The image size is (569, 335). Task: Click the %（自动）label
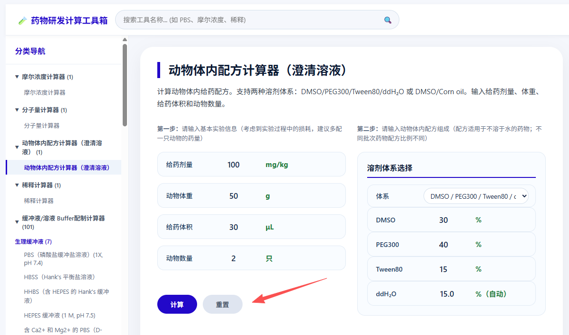tap(491, 294)
